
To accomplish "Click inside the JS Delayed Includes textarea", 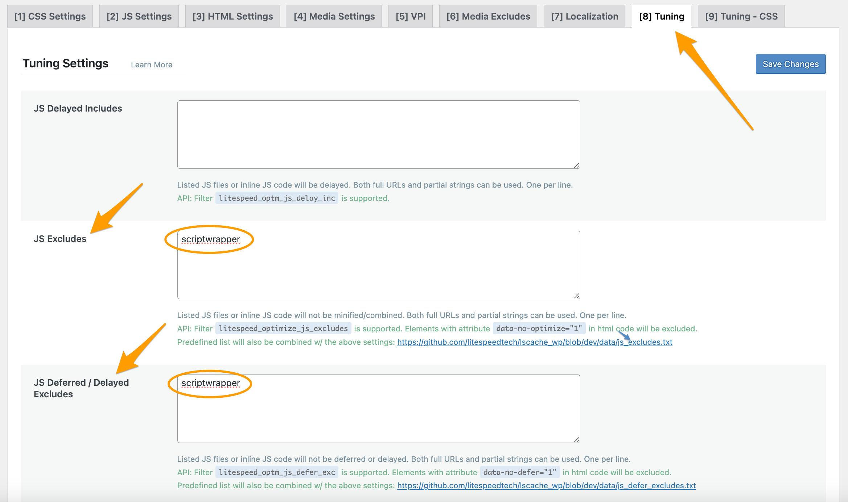I will point(377,134).
